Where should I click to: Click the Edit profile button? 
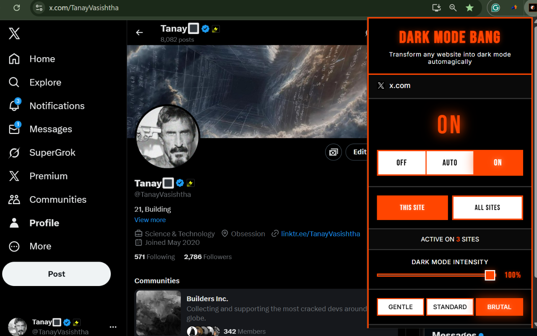pos(357,152)
